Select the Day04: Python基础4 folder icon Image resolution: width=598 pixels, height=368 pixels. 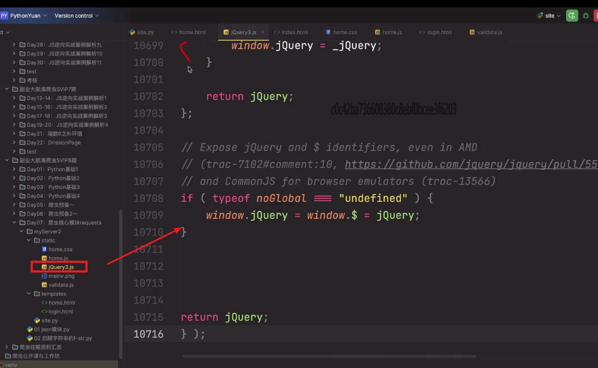point(22,196)
